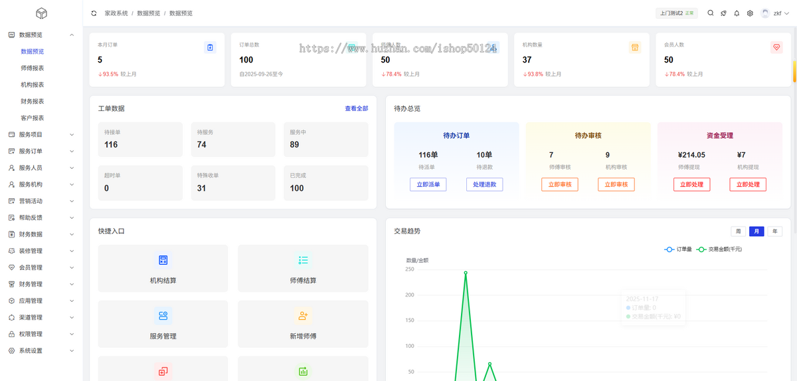Open the 新增师傅 shortcut icon
This screenshot has width=797, height=381.
[x=303, y=316]
